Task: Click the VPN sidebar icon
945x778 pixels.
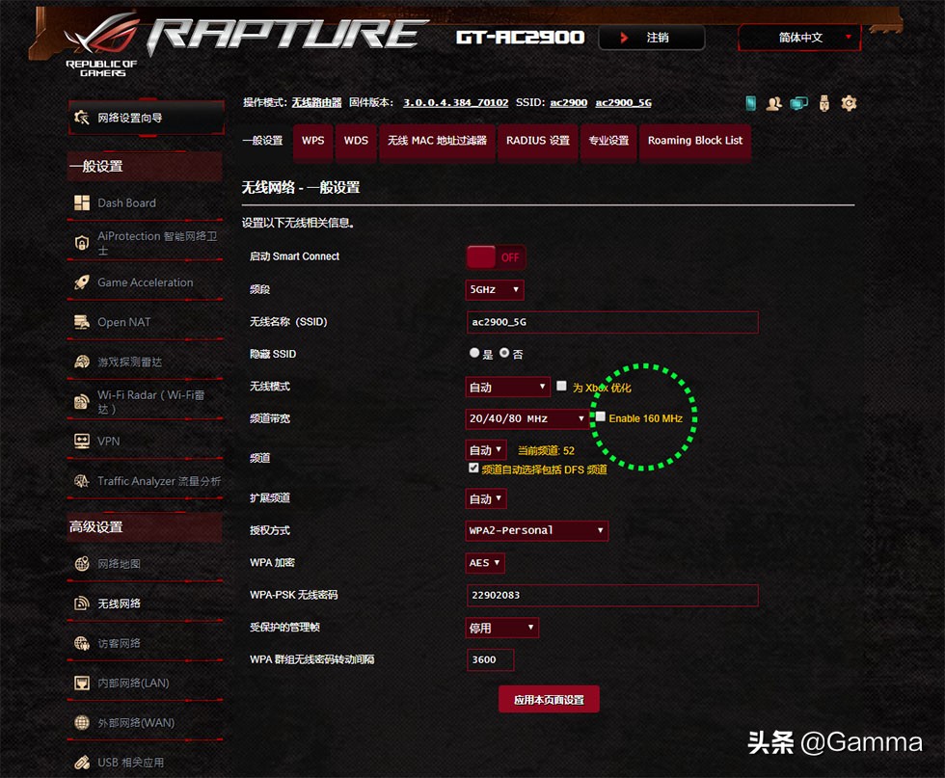Action: pyautogui.click(x=82, y=442)
